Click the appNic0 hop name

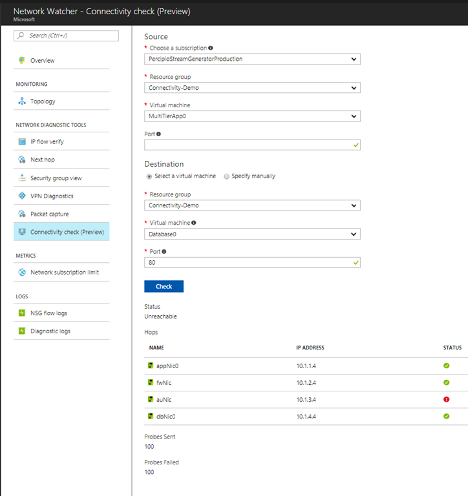[167, 366]
